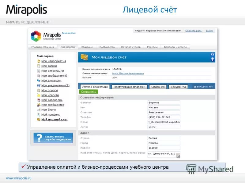245x183 pixels.
Task: Click the icon beside Мои аттестации
Action: (39, 71)
